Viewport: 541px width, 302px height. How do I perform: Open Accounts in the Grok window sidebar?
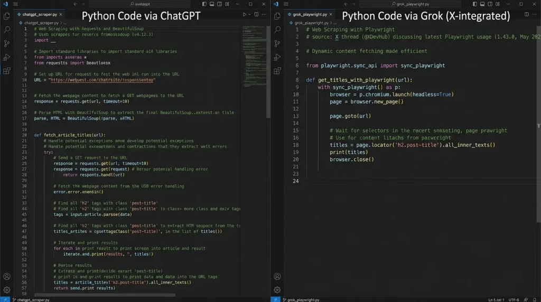coord(277,277)
